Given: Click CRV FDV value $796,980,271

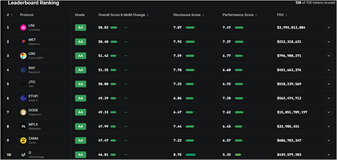Looking at the screenshot, I should pos(289,56).
